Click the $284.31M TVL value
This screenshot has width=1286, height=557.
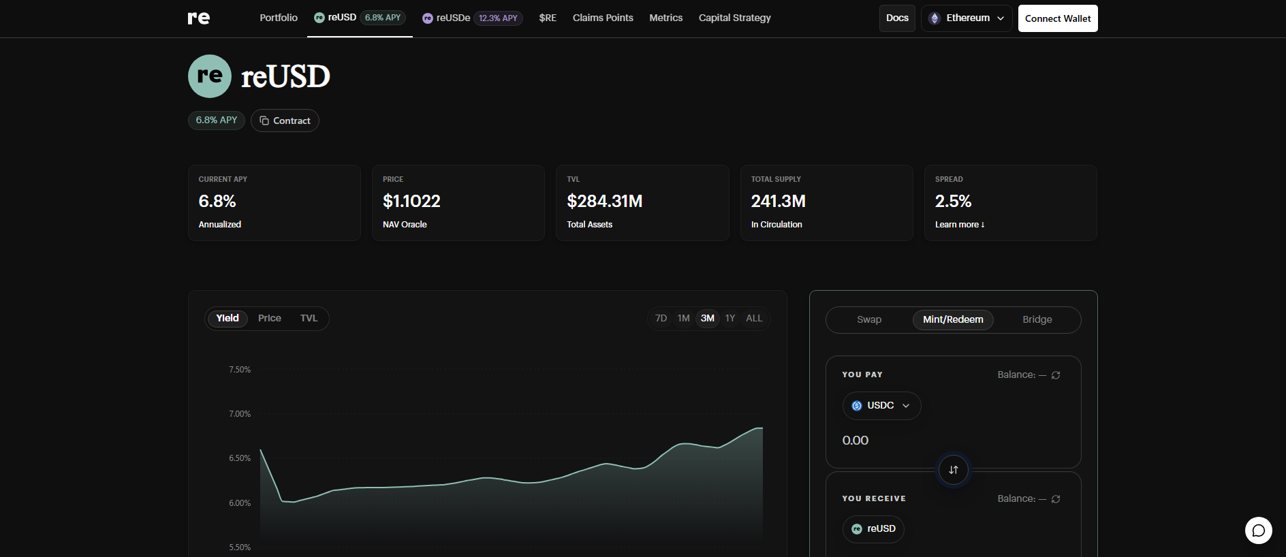605,202
